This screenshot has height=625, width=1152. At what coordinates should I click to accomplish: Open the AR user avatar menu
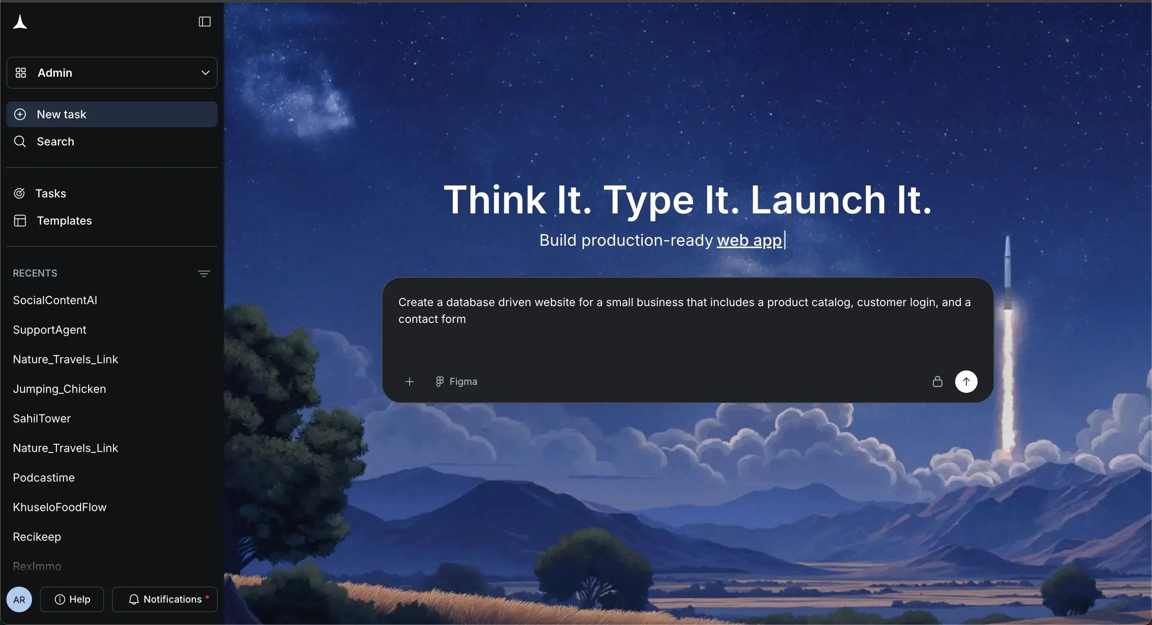19,599
